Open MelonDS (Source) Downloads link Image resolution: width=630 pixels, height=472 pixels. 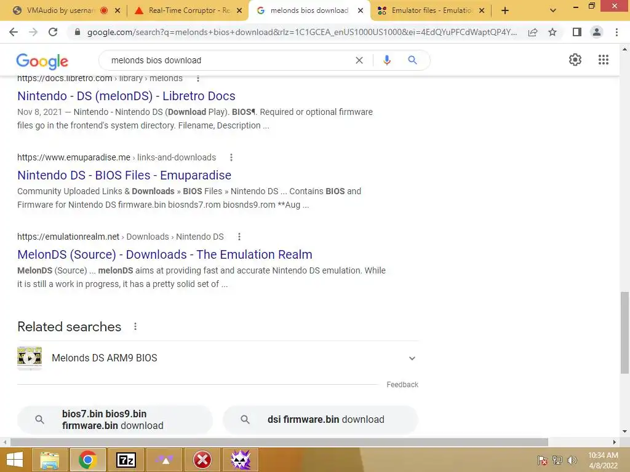(x=165, y=254)
